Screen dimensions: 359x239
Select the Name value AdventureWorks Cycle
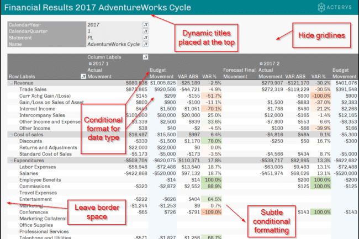pyautogui.click(x=114, y=44)
